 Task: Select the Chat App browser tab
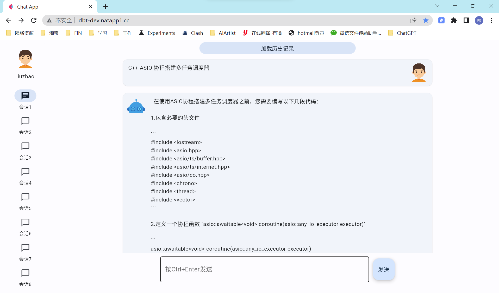tap(49, 7)
